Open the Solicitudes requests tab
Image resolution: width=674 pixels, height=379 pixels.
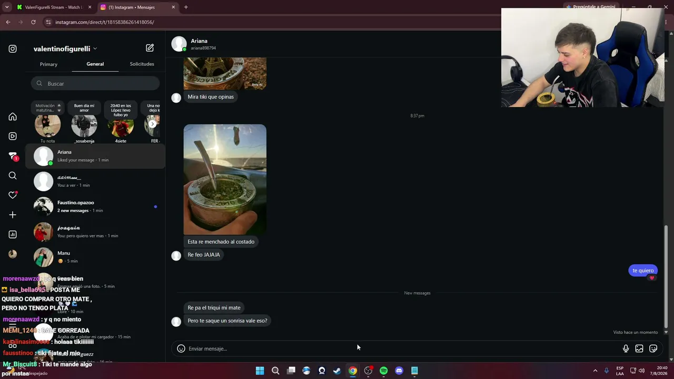pyautogui.click(x=142, y=64)
